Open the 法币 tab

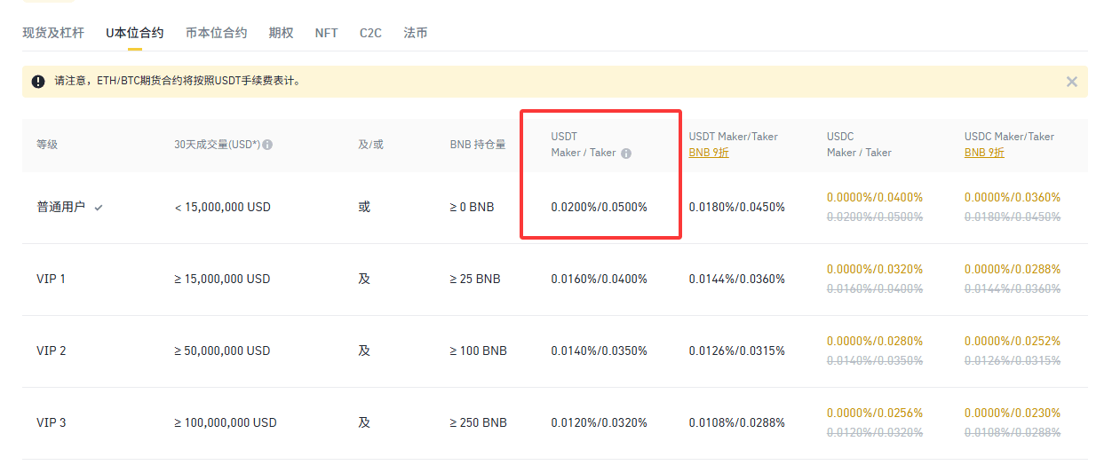coord(416,33)
